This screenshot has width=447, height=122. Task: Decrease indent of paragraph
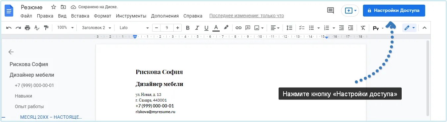tap(341, 28)
